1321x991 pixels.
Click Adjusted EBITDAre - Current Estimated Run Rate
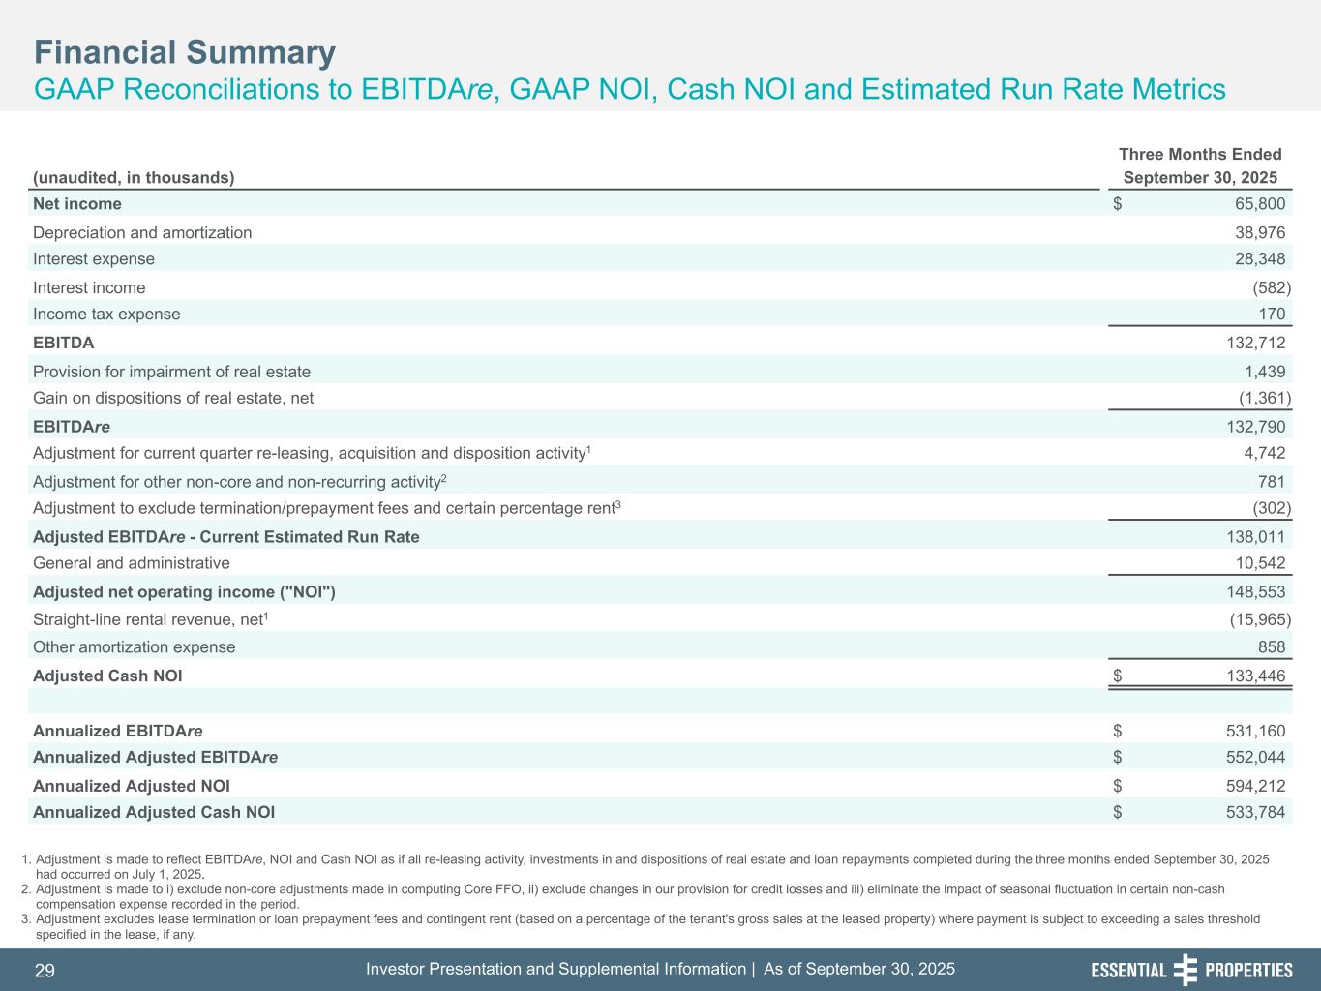pyautogui.click(x=226, y=537)
